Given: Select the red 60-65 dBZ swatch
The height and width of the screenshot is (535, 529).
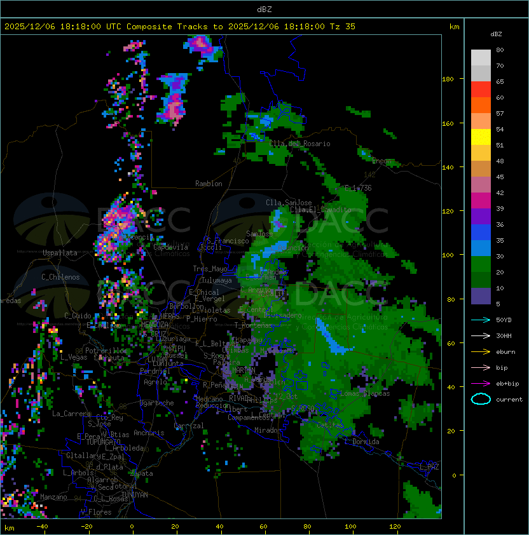Looking at the screenshot, I should [481, 90].
